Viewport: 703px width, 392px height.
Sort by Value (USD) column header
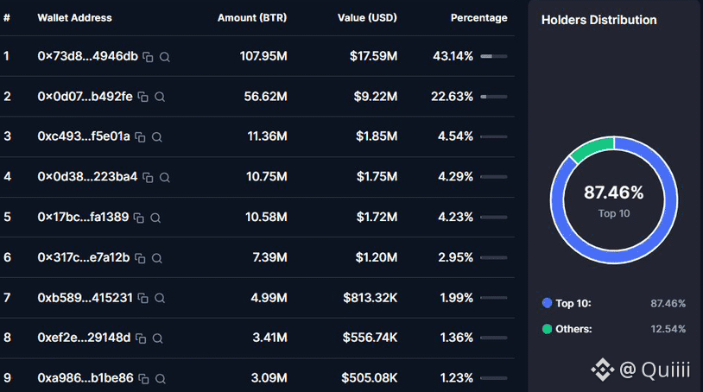(x=367, y=18)
